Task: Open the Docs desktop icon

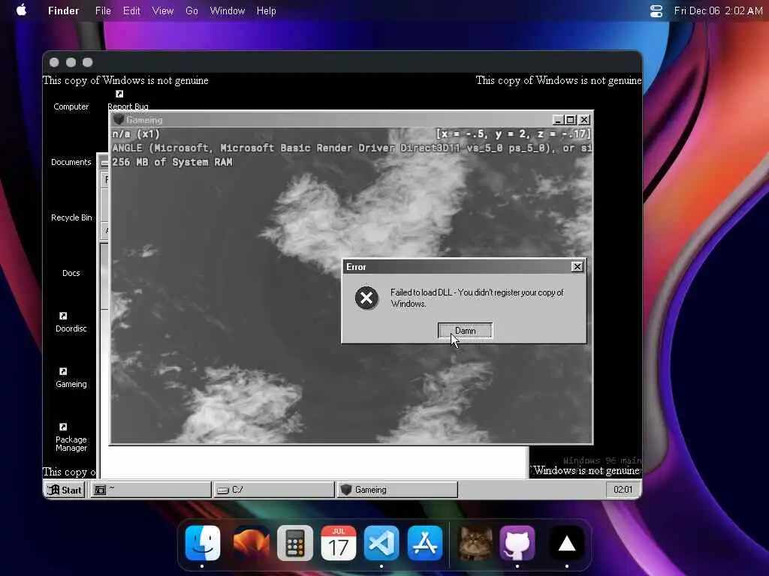Action: [x=71, y=273]
